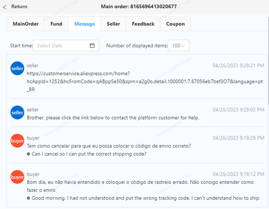View the Coupon tab
The width and height of the screenshot is (269, 209).
point(175,24)
